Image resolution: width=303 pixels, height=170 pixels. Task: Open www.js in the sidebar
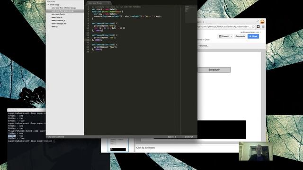(x=54, y=26)
